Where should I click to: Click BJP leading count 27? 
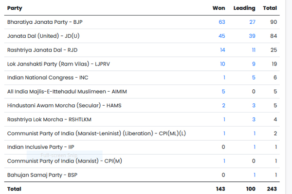(x=252, y=22)
